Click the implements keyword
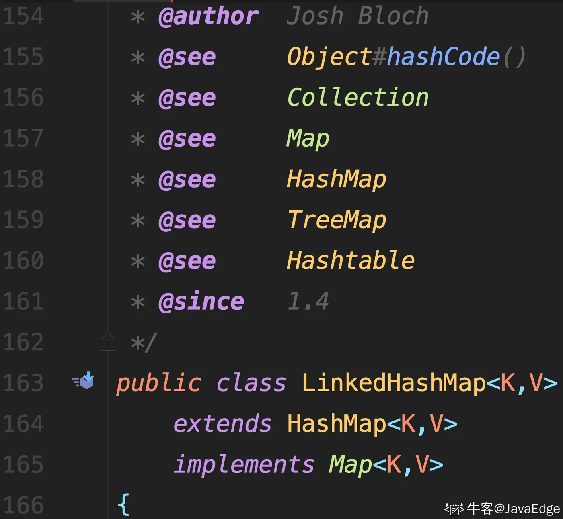The image size is (563, 519). [244, 465]
